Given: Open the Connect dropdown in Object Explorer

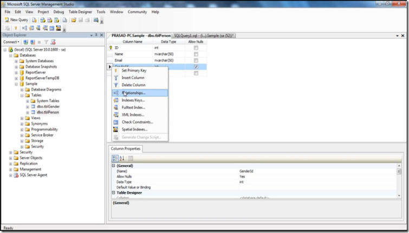Looking at the screenshot, I should (x=11, y=42).
